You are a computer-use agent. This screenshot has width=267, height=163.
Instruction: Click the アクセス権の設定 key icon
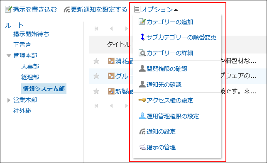click(142, 100)
